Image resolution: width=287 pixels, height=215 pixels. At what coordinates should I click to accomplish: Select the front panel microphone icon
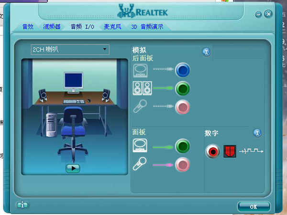[140, 164]
